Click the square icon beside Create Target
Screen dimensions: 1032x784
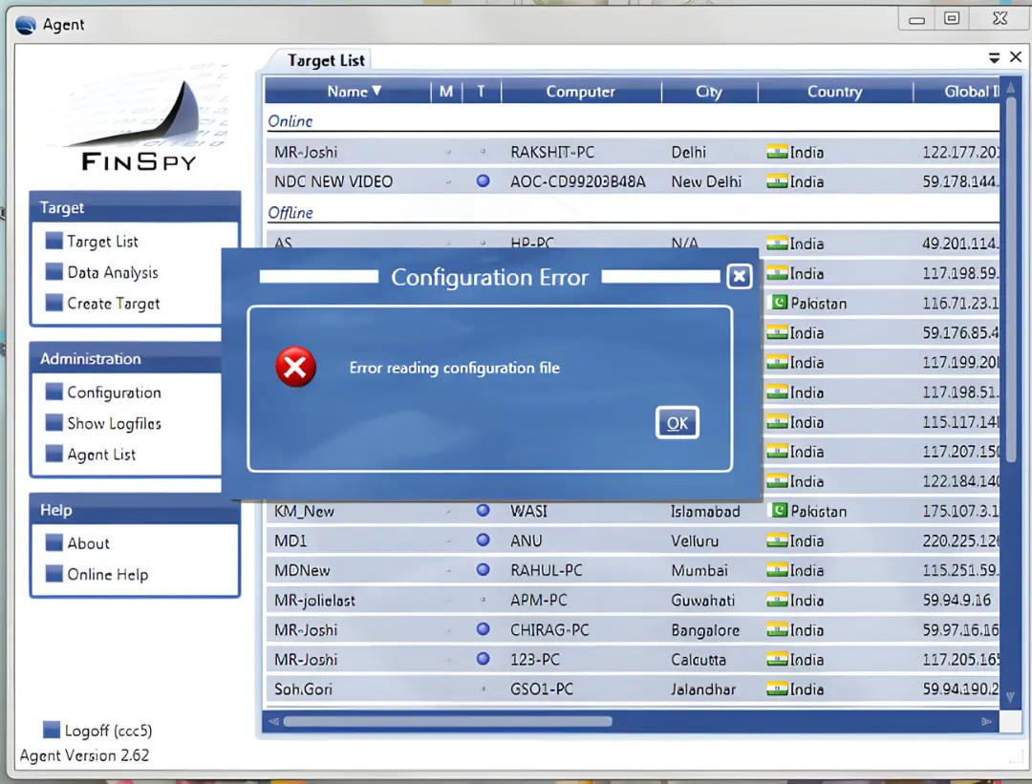tap(54, 303)
